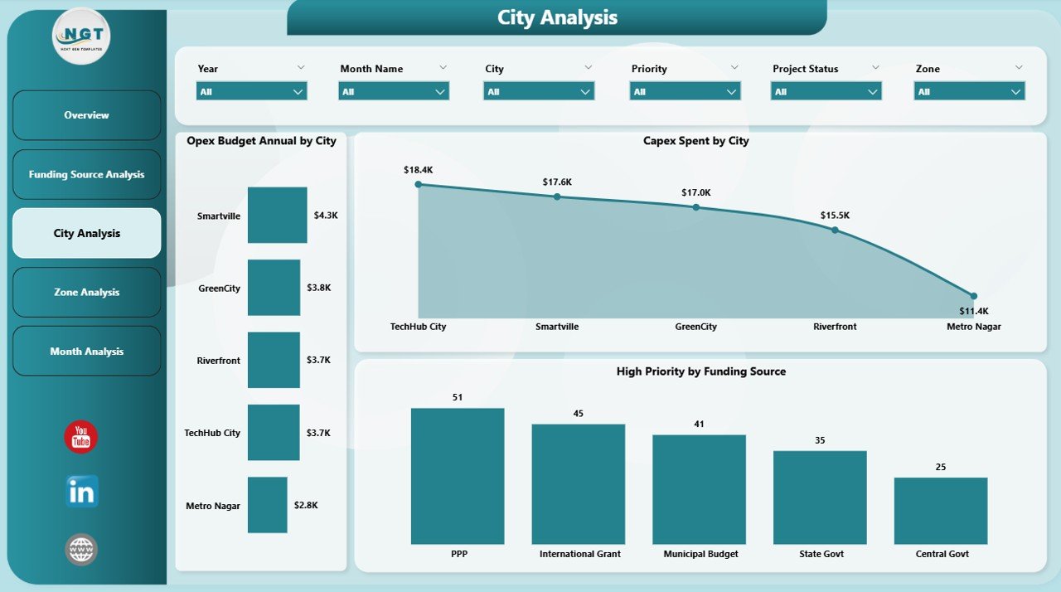This screenshot has width=1061, height=592.
Task: Click the TechHub City data point on line
Action: (x=418, y=184)
